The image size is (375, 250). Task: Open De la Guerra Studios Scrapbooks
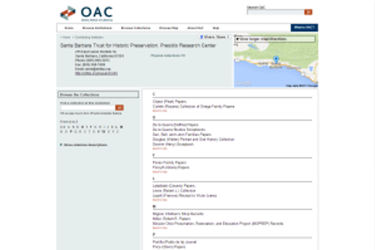pos(179,130)
